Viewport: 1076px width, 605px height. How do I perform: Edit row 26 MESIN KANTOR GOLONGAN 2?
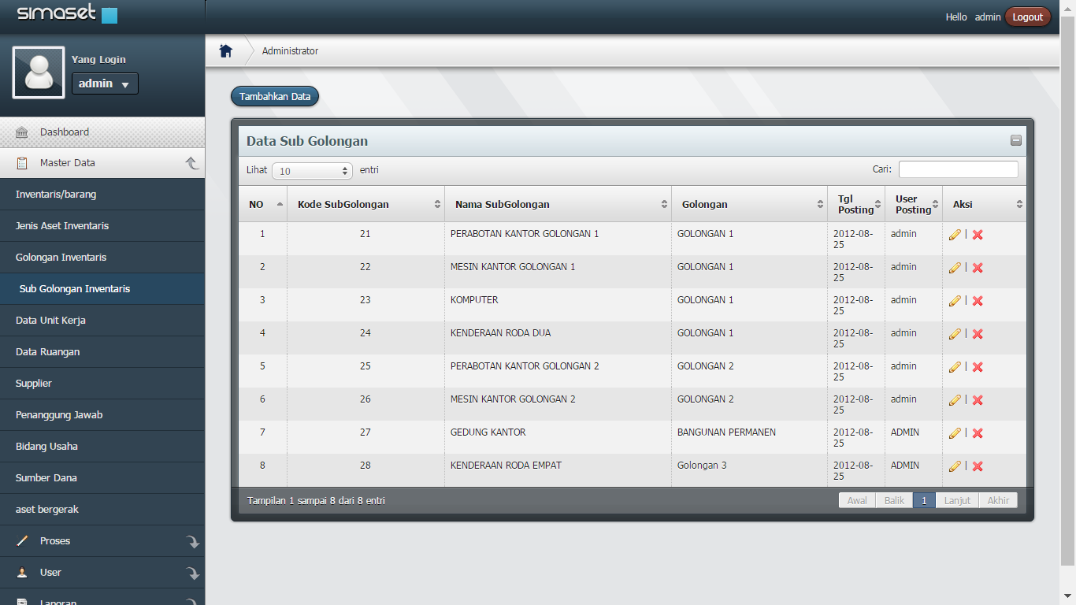955,400
